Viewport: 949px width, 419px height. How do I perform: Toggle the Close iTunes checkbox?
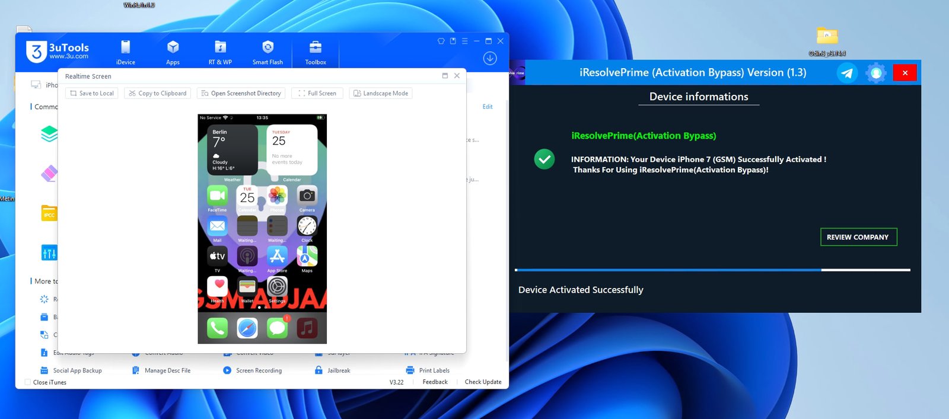coord(28,382)
